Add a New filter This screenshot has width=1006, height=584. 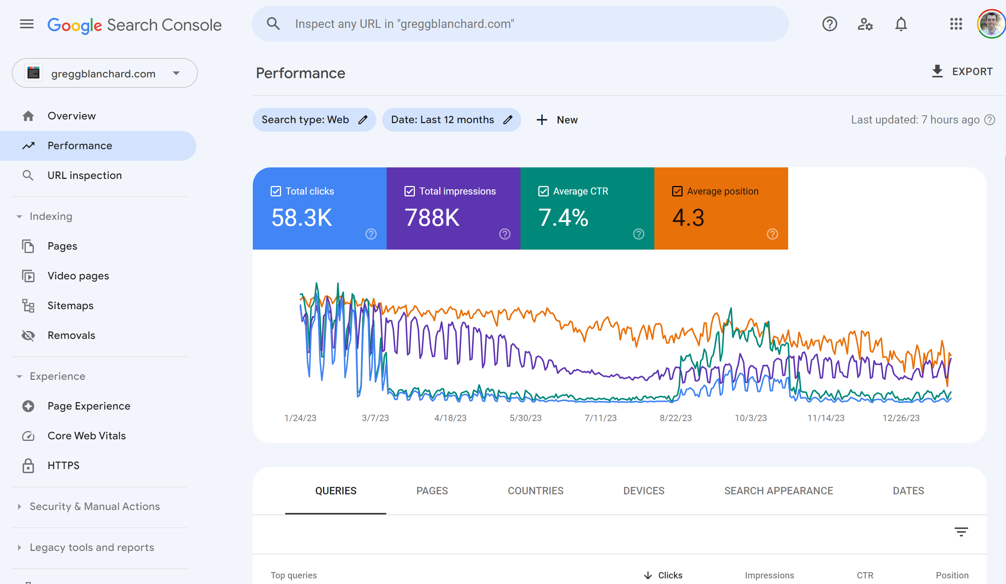(x=557, y=120)
